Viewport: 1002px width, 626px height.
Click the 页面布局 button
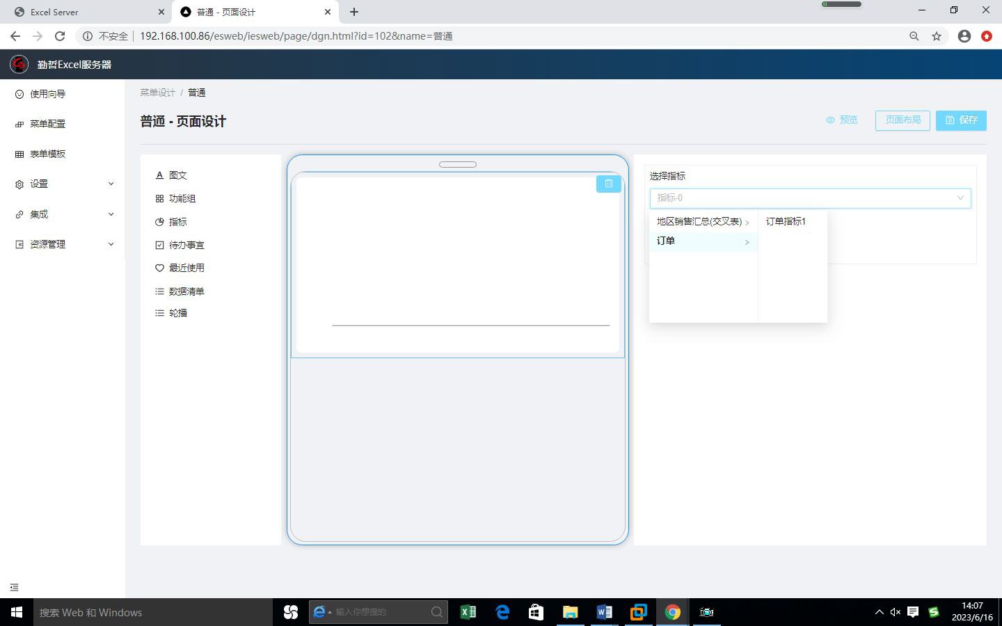coord(902,120)
